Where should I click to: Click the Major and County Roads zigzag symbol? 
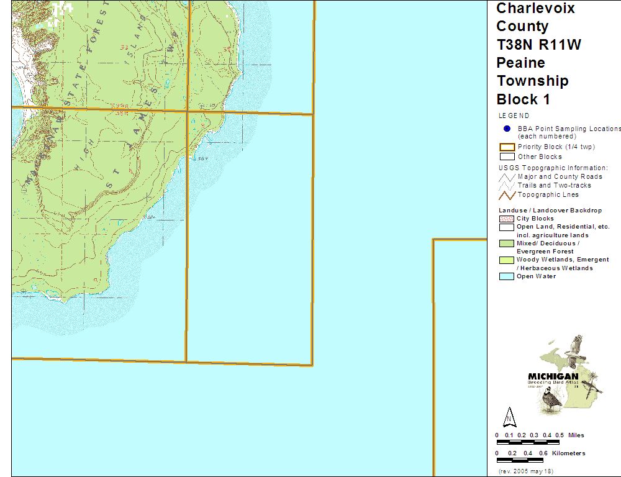tap(507, 177)
